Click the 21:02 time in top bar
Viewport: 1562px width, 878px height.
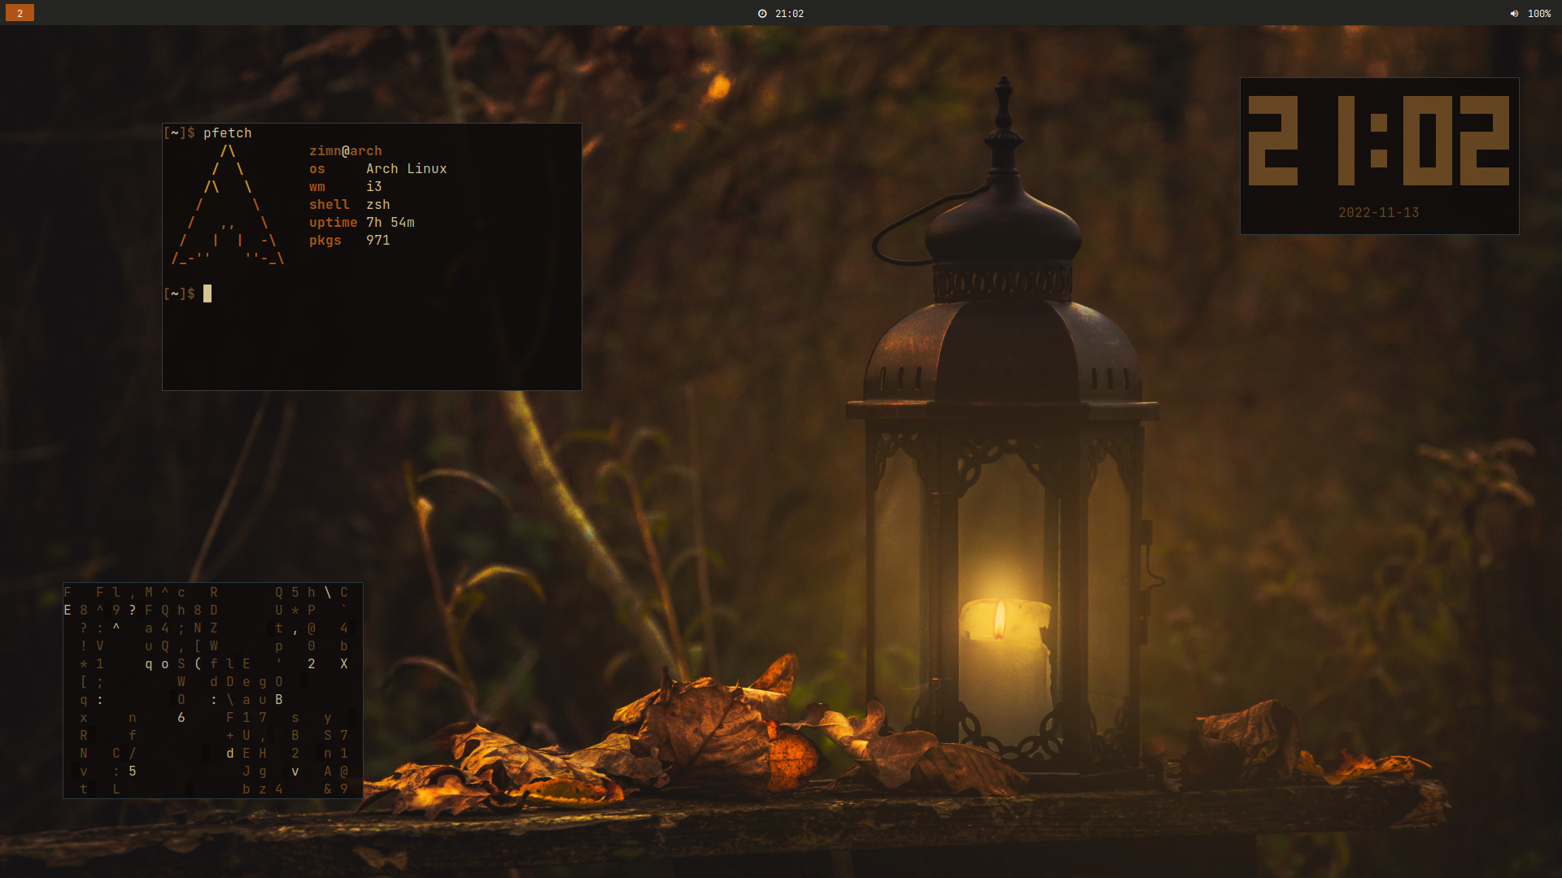[789, 14]
